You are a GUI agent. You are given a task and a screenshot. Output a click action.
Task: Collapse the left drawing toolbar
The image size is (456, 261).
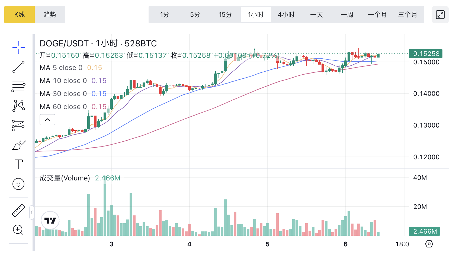(31, 212)
